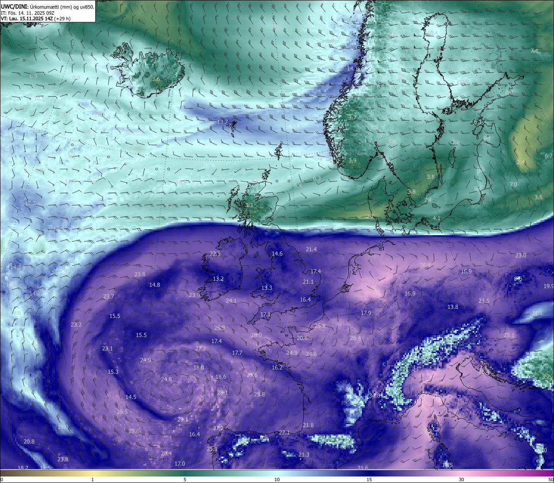Click the 23.2 value in the Atlantic
Screen dimensions: 554x483
[x=76, y=325]
